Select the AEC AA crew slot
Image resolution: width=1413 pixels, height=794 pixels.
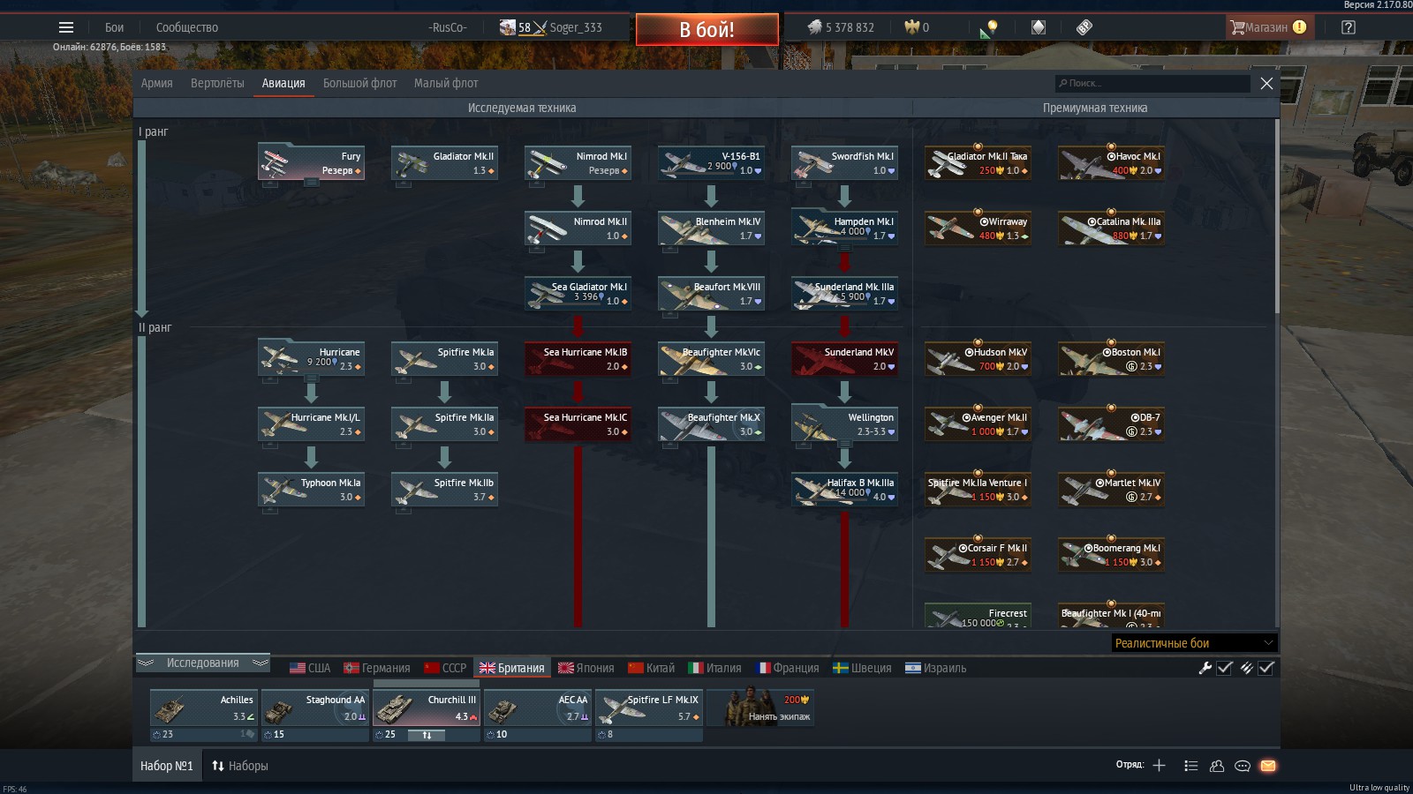[x=537, y=708]
